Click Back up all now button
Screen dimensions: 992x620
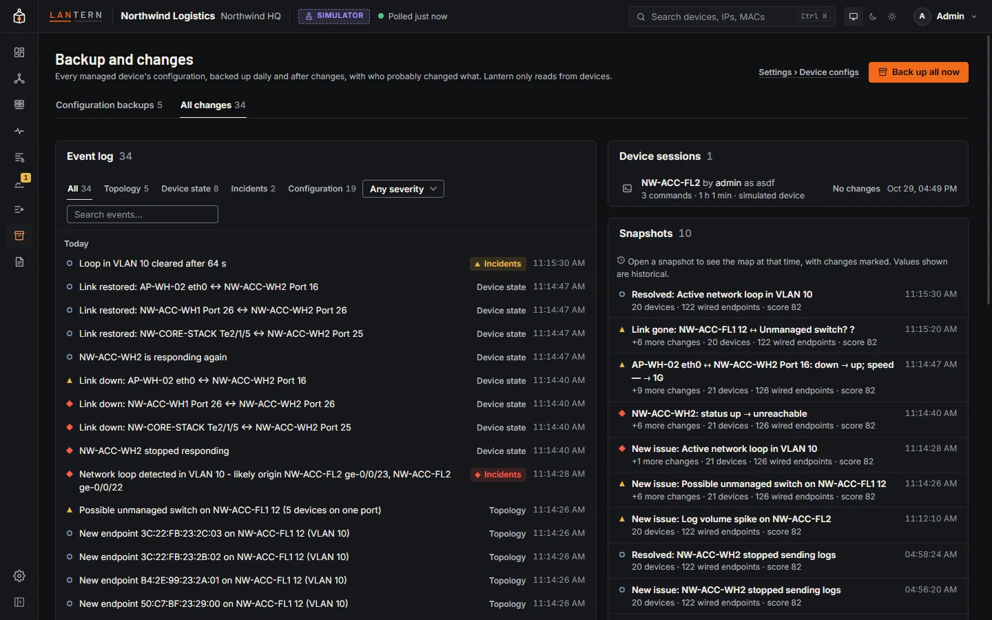[x=918, y=72]
